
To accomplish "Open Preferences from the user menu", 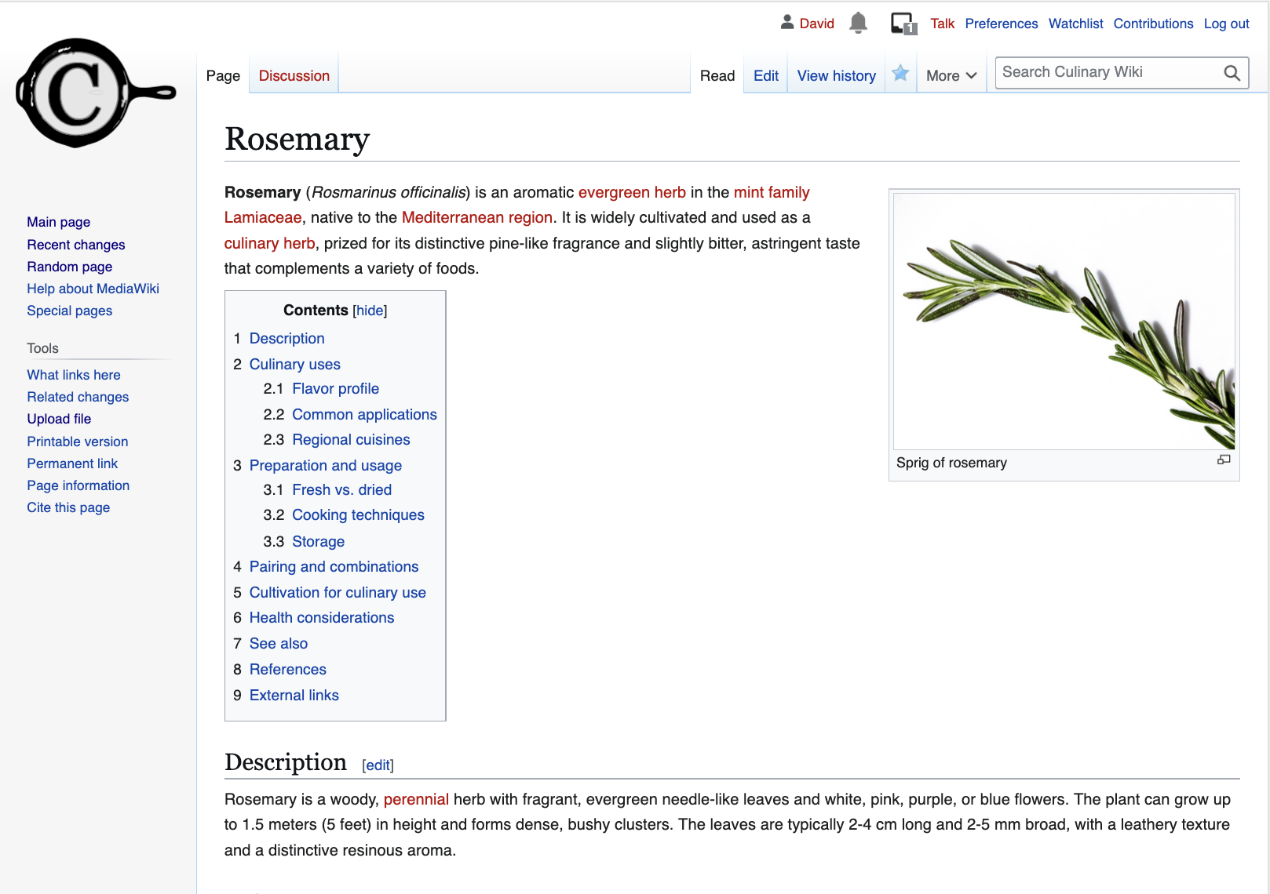I will point(1001,24).
